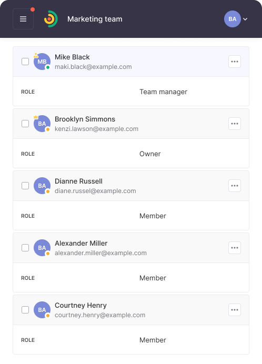
Task: Tick the checkbox for Brooklyn Simmons
Action: tap(25, 124)
